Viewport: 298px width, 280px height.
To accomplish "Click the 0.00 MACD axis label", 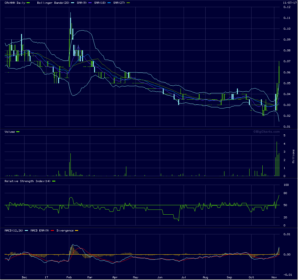I will coord(287,254).
